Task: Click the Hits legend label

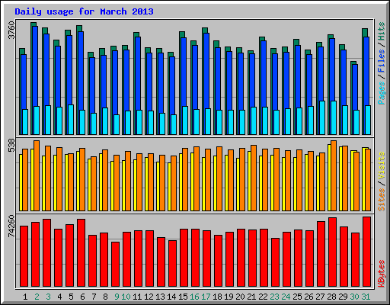Action: pyautogui.click(x=382, y=31)
